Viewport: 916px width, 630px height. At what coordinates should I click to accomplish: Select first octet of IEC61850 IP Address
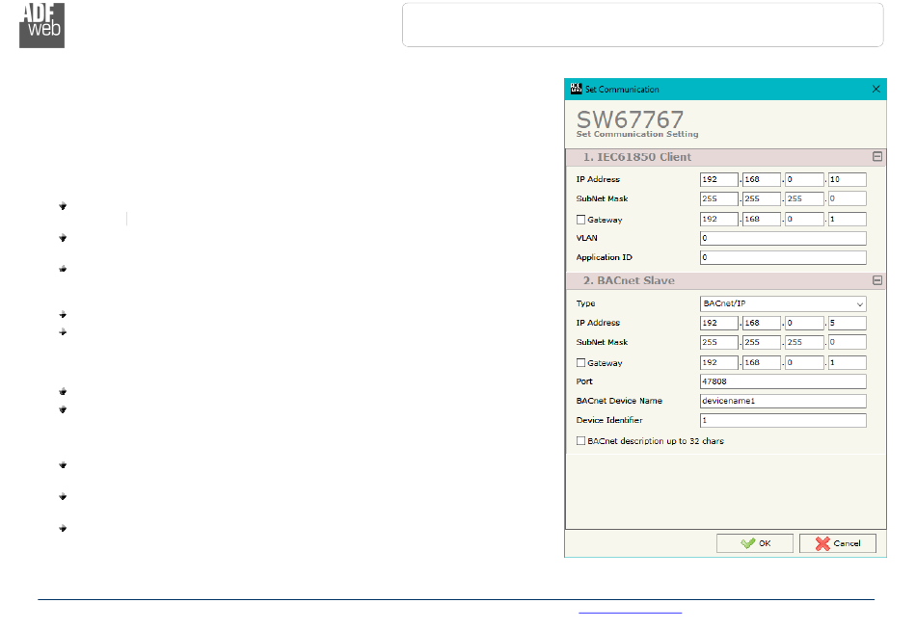(x=718, y=179)
